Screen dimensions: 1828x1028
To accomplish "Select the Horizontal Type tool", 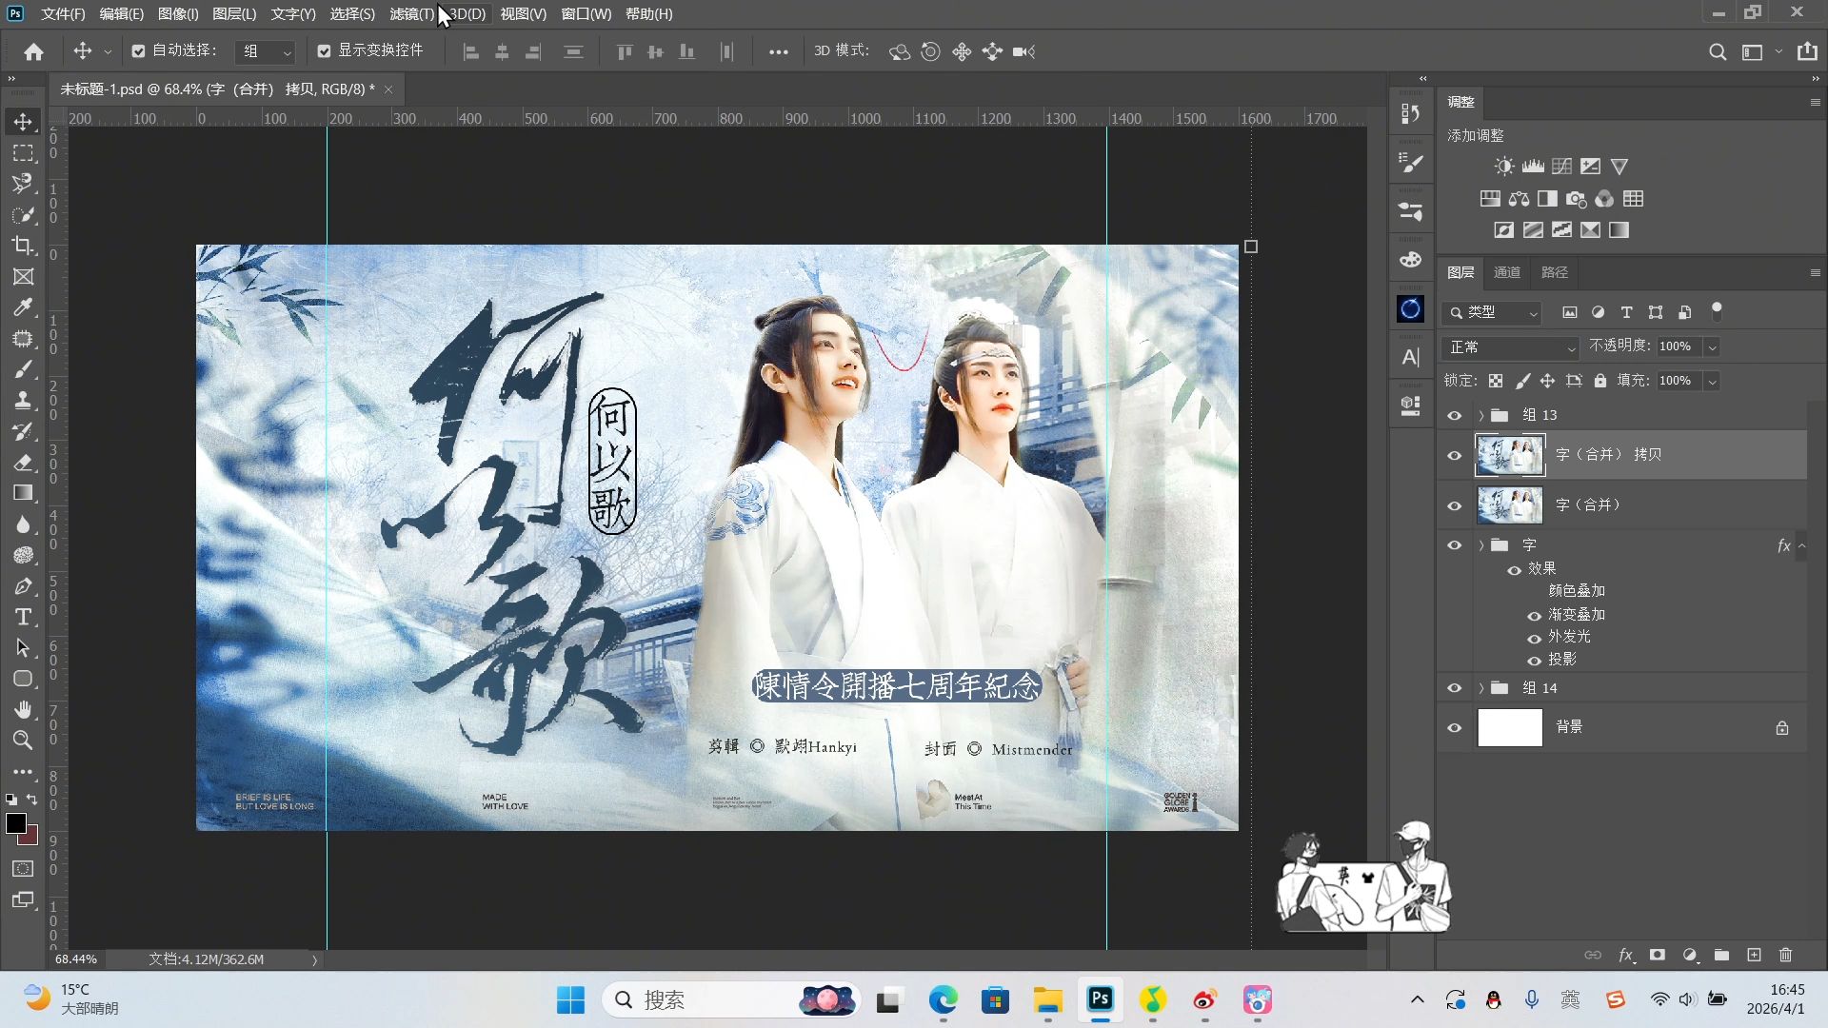I will (x=23, y=617).
